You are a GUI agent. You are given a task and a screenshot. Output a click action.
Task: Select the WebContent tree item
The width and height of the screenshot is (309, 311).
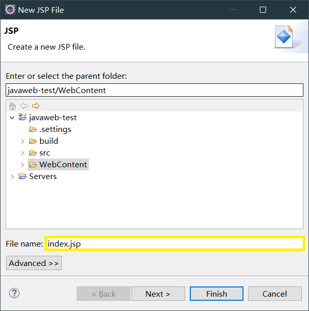63,165
